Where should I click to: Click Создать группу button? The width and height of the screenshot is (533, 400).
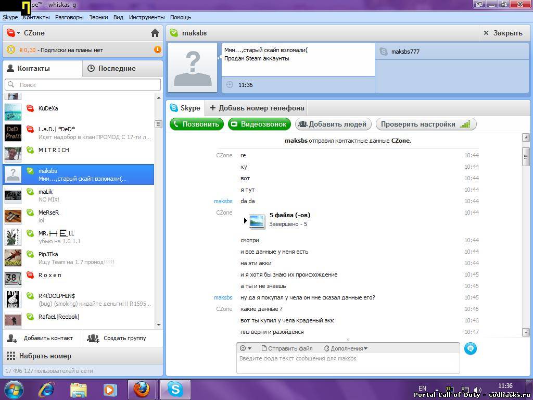(x=123, y=338)
